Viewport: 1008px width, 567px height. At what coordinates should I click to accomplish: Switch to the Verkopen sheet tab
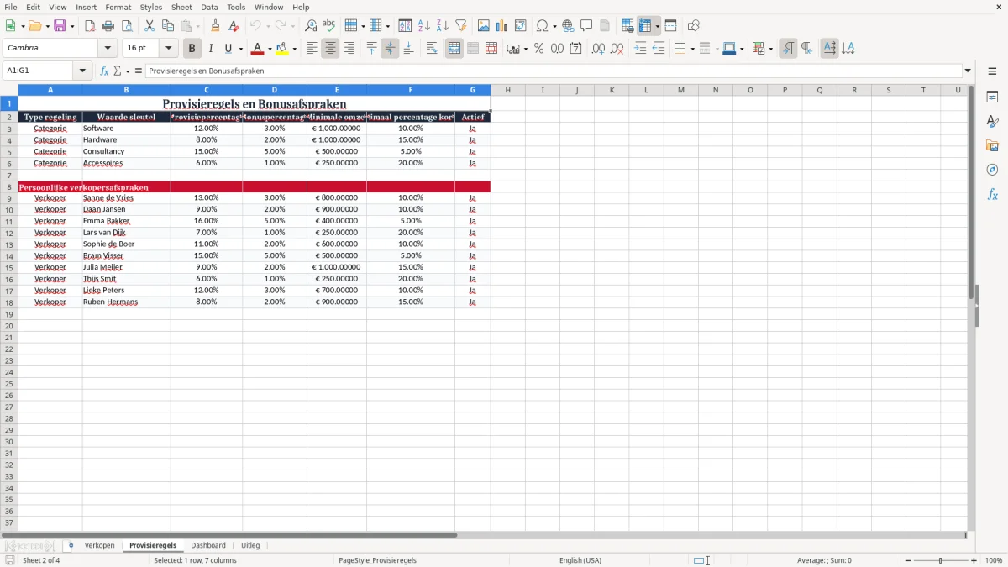pos(99,545)
